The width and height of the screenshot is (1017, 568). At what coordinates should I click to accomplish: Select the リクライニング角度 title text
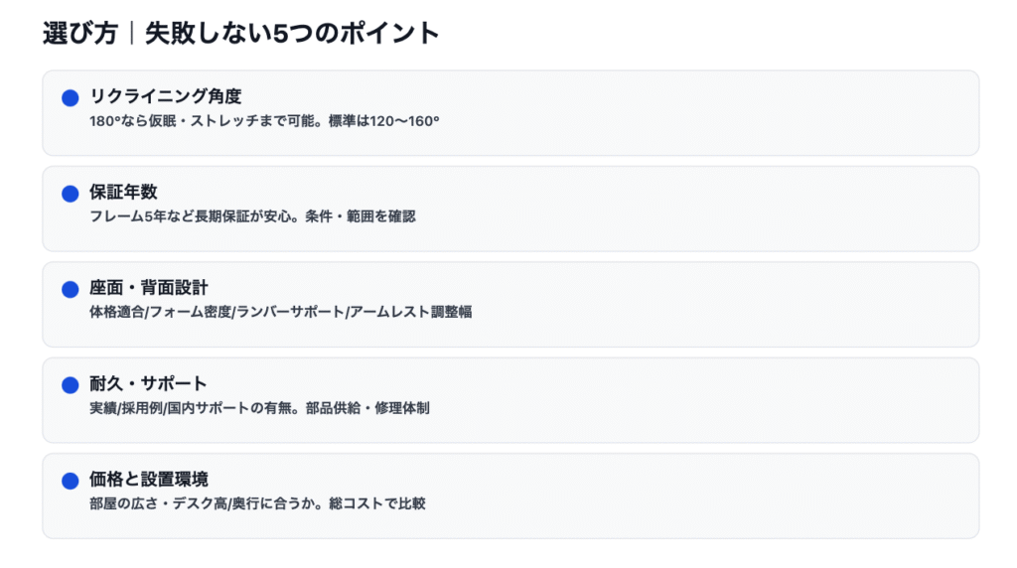coord(165,96)
